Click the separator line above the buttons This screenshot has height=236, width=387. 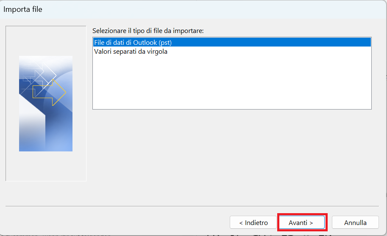(192, 206)
